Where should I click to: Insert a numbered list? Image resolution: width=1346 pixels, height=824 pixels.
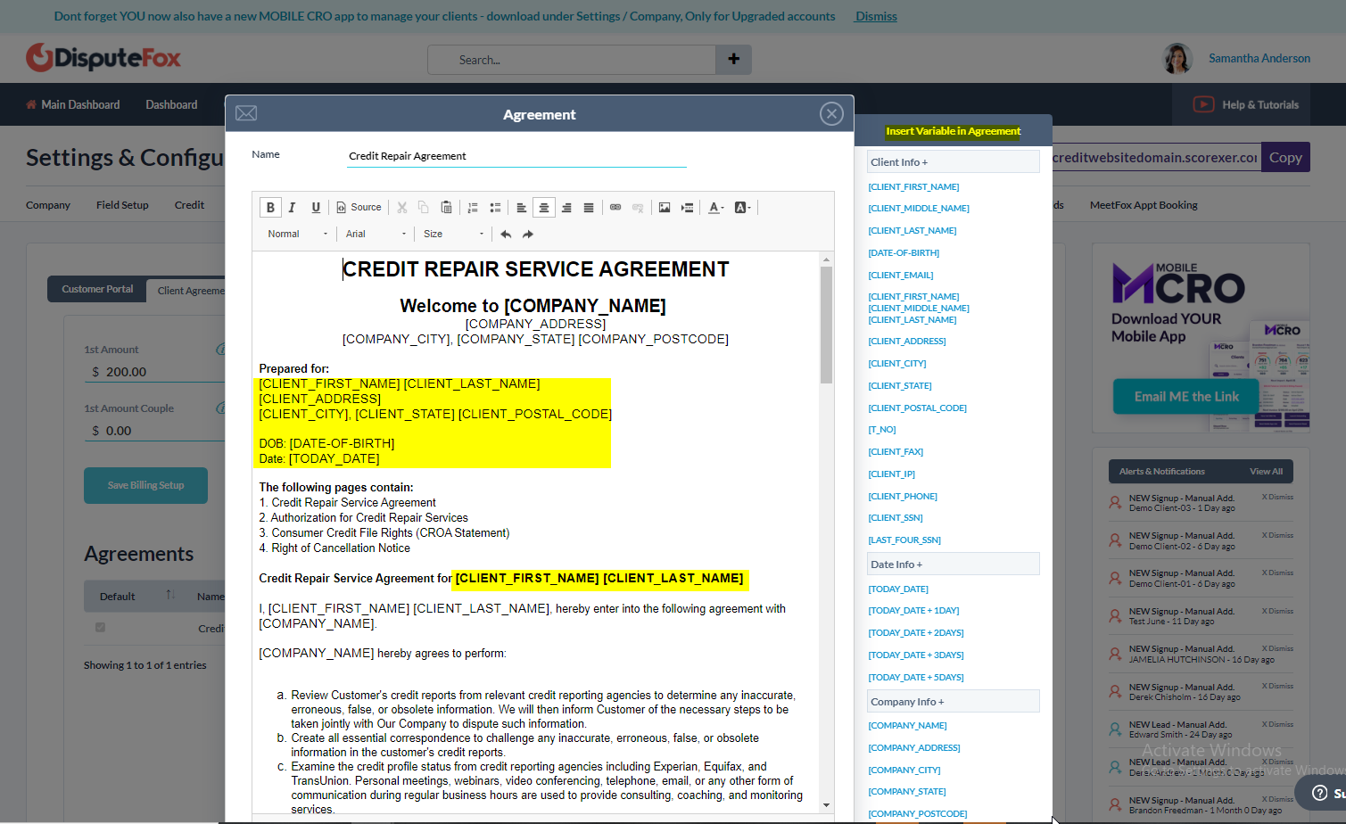pos(473,208)
